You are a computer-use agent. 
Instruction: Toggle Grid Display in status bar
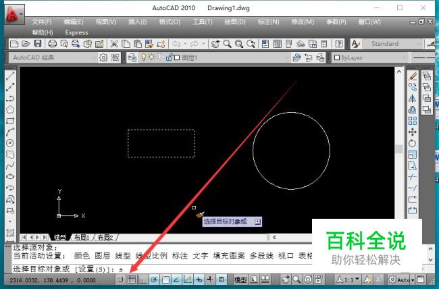click(132, 279)
